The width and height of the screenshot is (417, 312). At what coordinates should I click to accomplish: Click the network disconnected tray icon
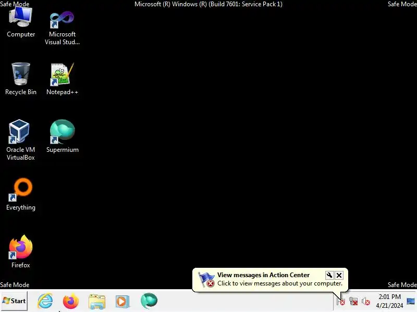tap(353, 301)
